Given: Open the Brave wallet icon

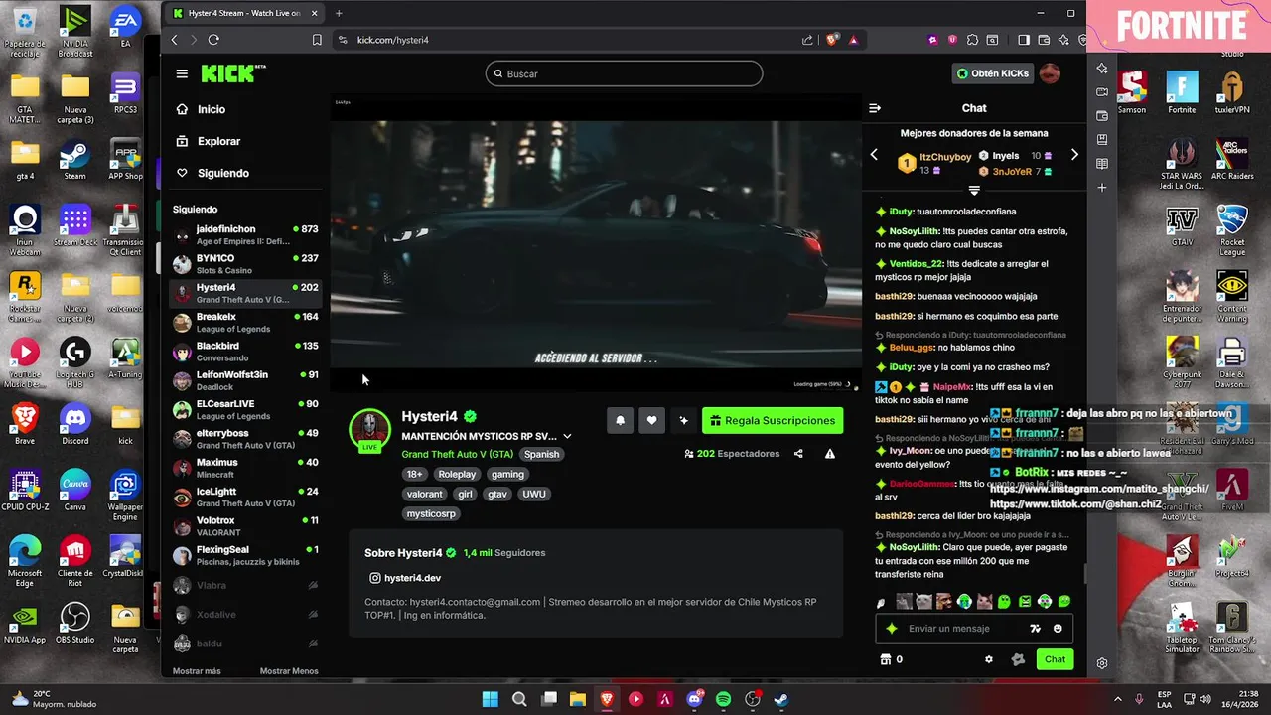Looking at the screenshot, I should 1044,40.
